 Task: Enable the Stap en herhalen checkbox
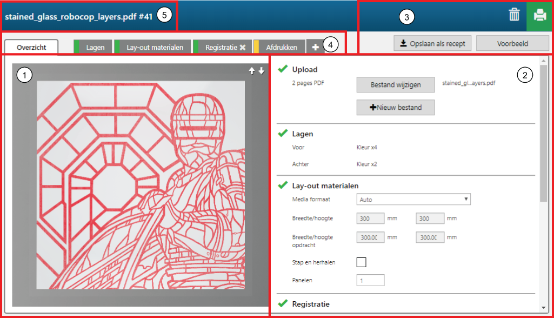pos(362,262)
